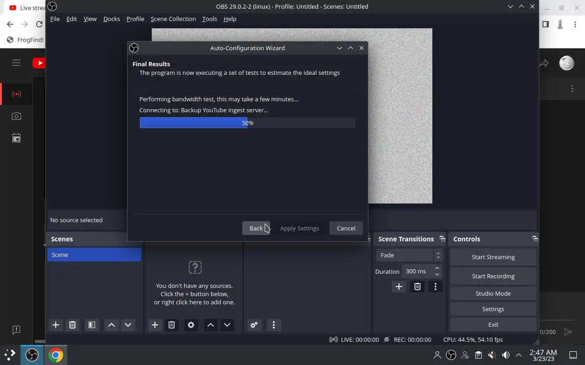This screenshot has height=365, width=585.
Task: Click Cancel in the Auto-Configuration Wizard
Action: point(346,228)
